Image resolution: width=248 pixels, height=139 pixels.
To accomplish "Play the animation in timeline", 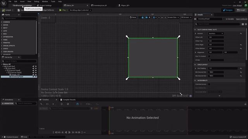I will pos(69,132).
